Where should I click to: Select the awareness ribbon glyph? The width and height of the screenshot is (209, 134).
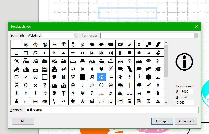139,44
